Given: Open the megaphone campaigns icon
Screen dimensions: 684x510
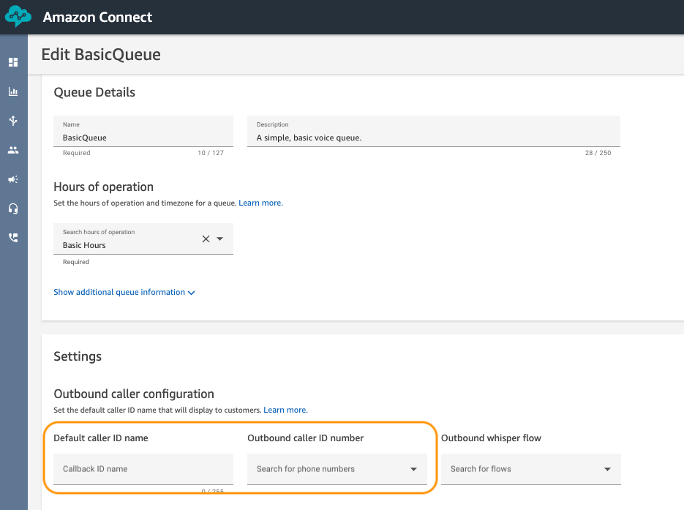Looking at the screenshot, I should tap(13, 179).
